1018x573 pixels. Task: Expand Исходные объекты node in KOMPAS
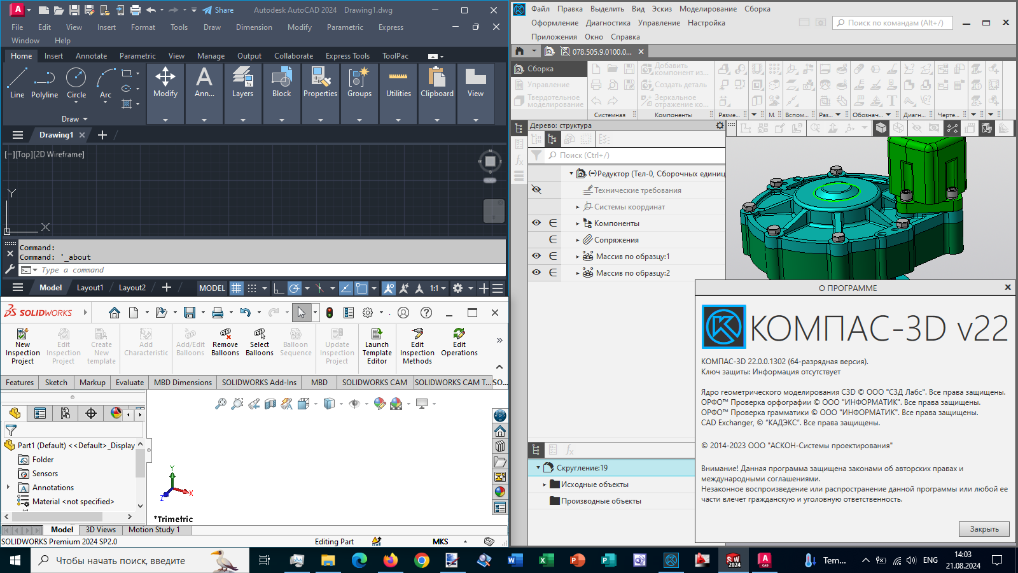[545, 485]
